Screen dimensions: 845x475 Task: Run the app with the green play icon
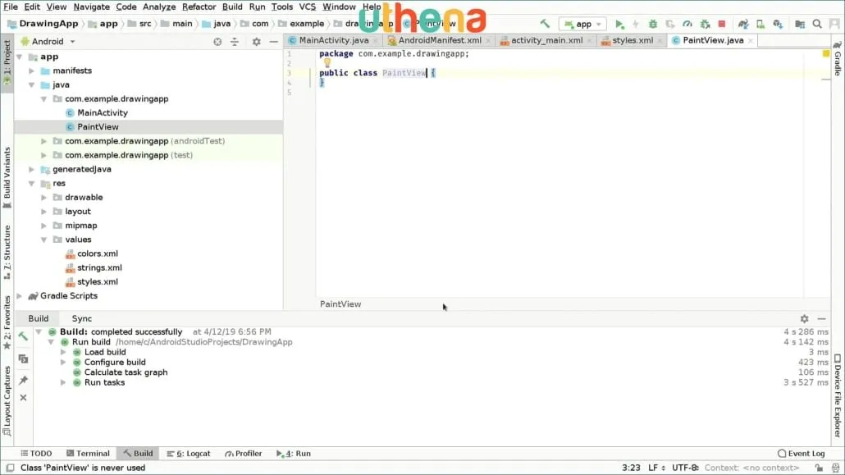(x=619, y=24)
